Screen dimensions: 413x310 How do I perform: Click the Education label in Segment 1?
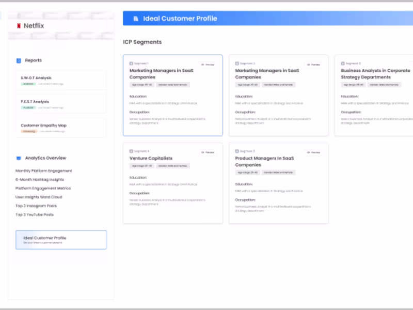[x=138, y=97]
